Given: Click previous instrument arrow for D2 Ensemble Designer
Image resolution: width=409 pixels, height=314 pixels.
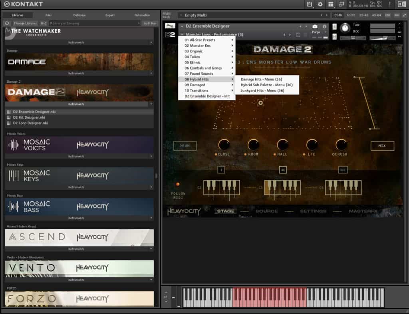Looking at the screenshot, I should coord(300,26).
